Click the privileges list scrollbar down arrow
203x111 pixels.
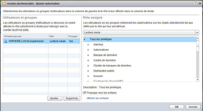(x=198, y=80)
